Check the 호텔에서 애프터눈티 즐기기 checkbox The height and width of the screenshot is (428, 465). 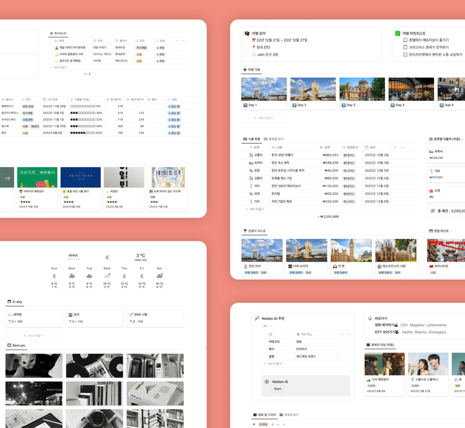(405, 40)
